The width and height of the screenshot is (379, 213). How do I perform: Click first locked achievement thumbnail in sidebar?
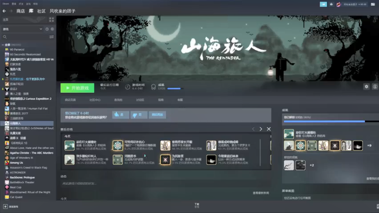289,165
